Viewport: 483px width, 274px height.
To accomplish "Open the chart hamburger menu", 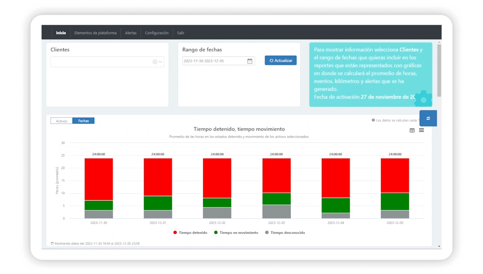I will [421, 130].
